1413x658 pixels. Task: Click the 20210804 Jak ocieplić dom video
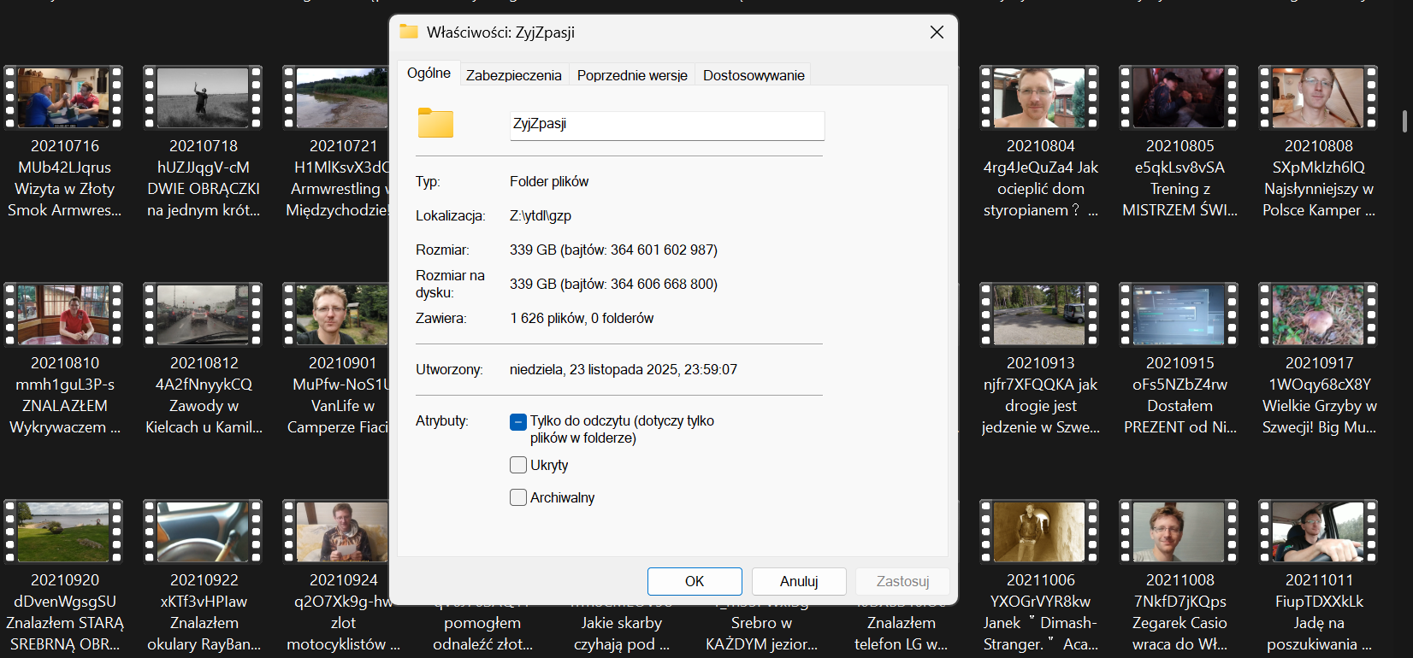pos(1040,98)
